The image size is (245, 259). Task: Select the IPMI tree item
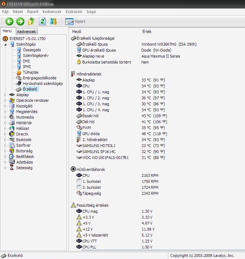[x=27, y=67]
